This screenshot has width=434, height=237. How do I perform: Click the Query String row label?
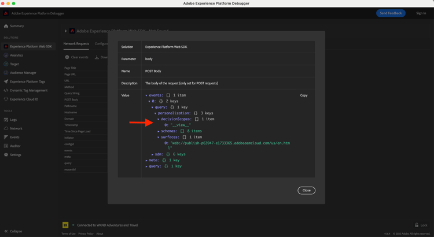pyautogui.click(x=72, y=93)
